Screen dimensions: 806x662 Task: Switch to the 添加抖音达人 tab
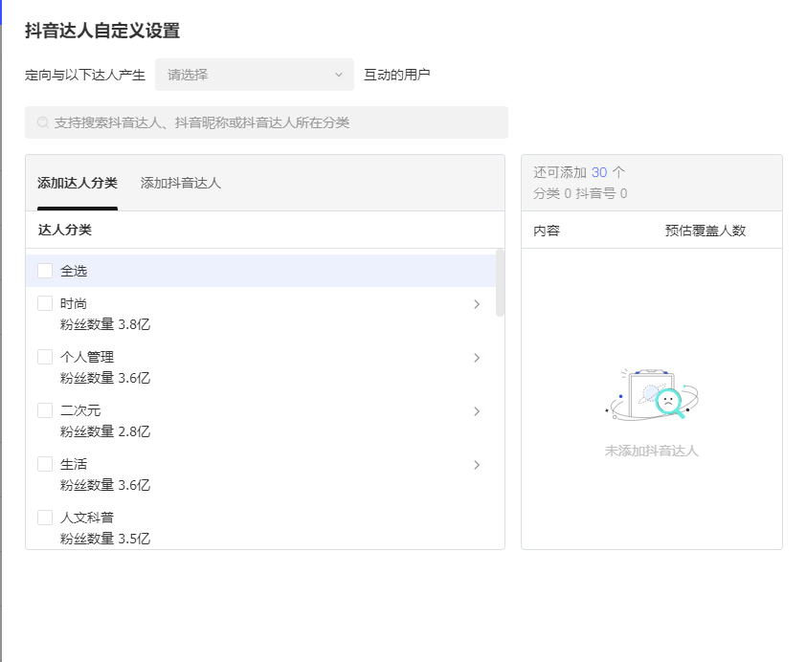coord(180,183)
